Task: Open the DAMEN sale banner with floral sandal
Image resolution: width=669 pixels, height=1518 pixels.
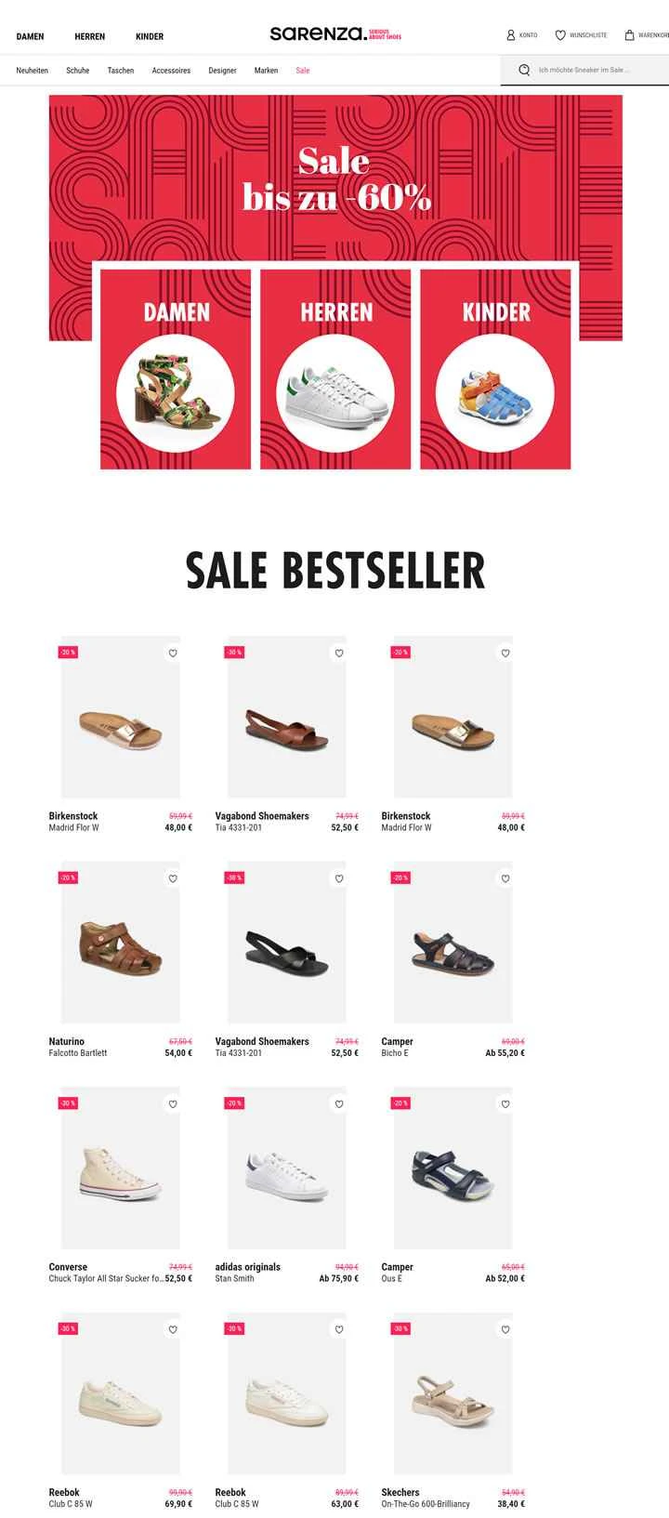Action: tap(176, 369)
